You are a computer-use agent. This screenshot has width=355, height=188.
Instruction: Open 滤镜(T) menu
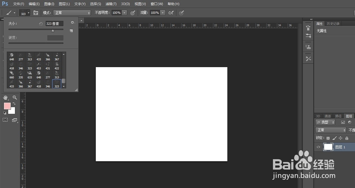[111, 4]
